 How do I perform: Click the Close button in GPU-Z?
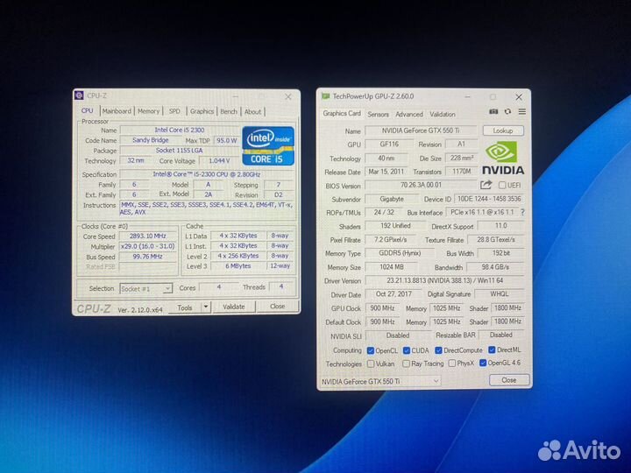pyautogui.click(x=509, y=380)
